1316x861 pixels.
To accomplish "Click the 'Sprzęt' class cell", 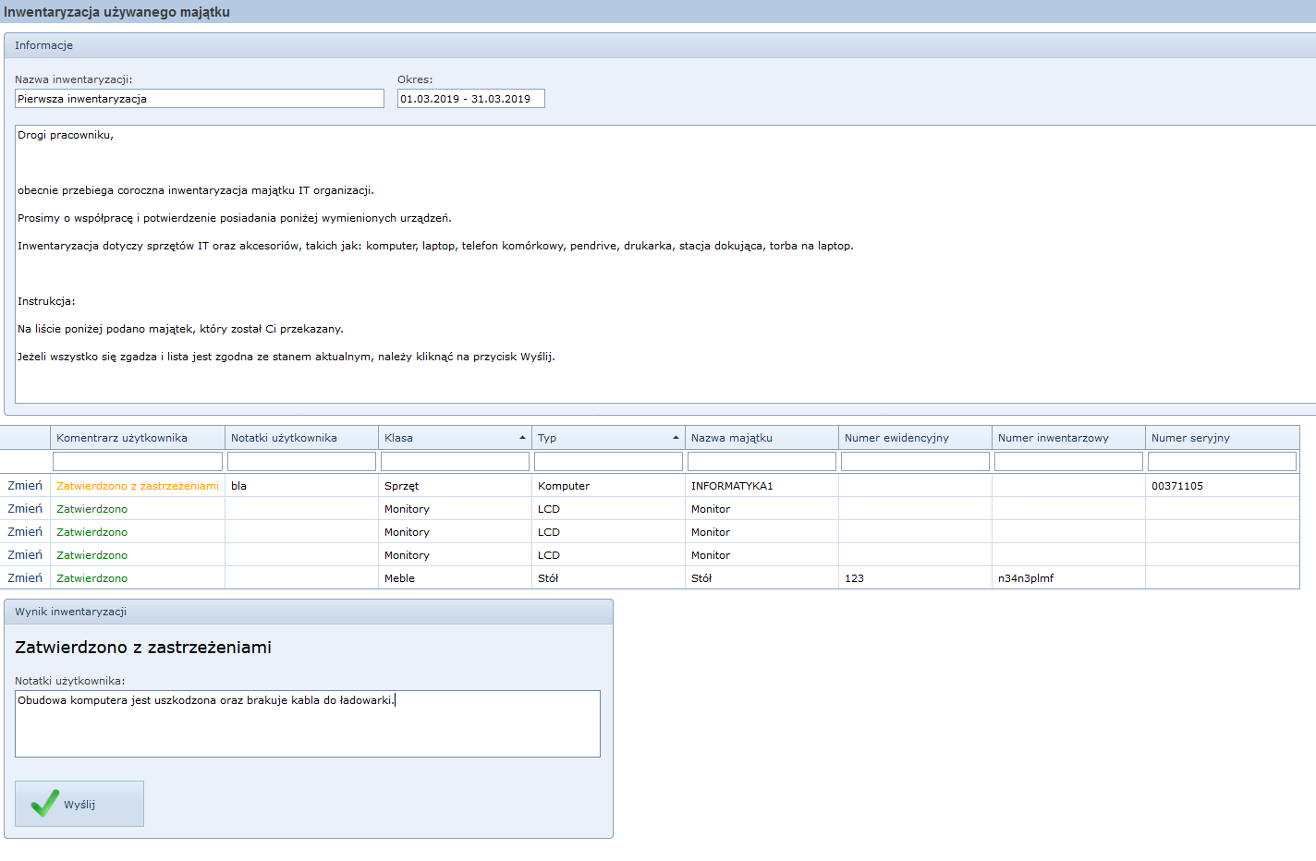I will pyautogui.click(x=456, y=486).
